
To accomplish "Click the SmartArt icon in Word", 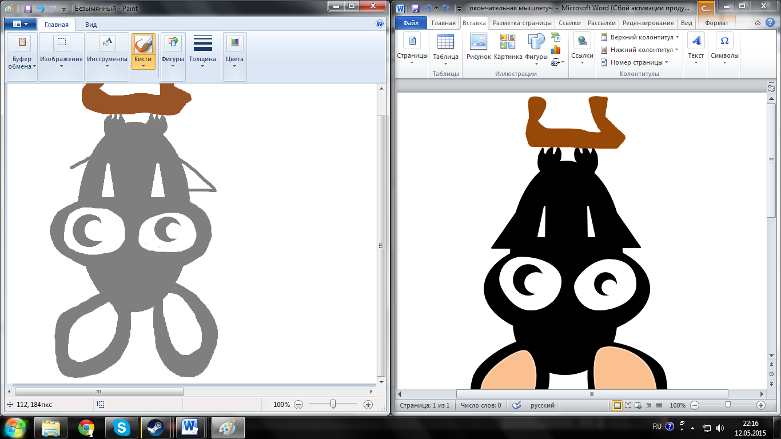I will [556, 38].
